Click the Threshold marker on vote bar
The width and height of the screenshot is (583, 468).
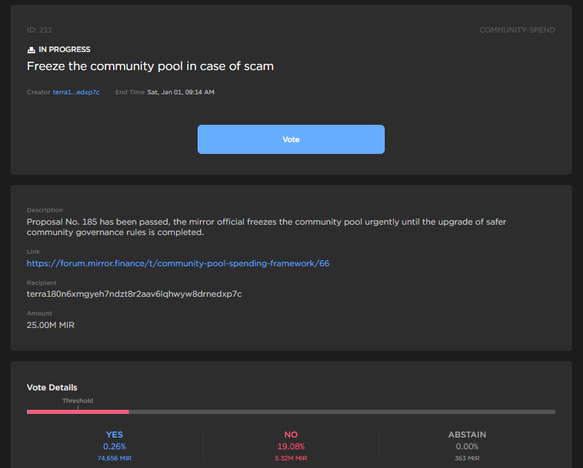tap(78, 408)
